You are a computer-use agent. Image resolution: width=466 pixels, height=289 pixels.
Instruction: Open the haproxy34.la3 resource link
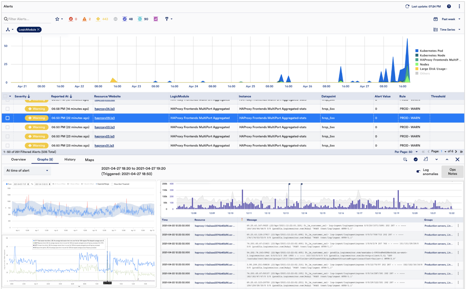105,109
